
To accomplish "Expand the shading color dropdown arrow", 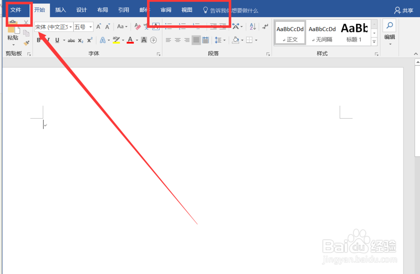I will tap(242, 40).
